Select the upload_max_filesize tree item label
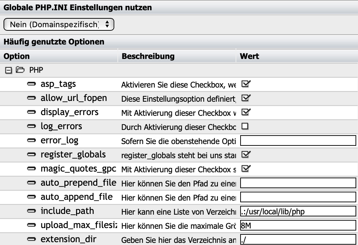 pyautogui.click(x=78, y=225)
